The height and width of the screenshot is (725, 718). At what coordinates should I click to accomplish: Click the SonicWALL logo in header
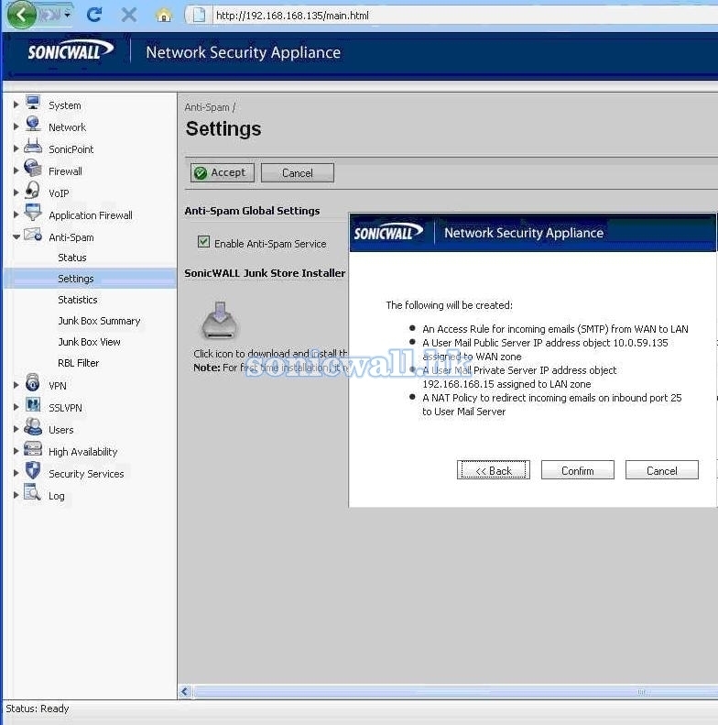coord(71,50)
